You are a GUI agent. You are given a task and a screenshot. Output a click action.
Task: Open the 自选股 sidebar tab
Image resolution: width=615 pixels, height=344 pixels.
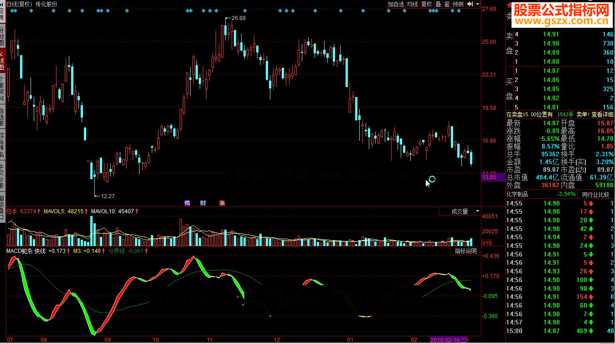[2, 117]
